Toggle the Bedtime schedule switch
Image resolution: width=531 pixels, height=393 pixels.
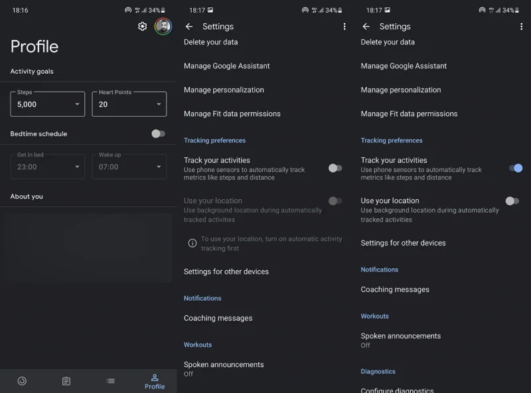(x=158, y=134)
